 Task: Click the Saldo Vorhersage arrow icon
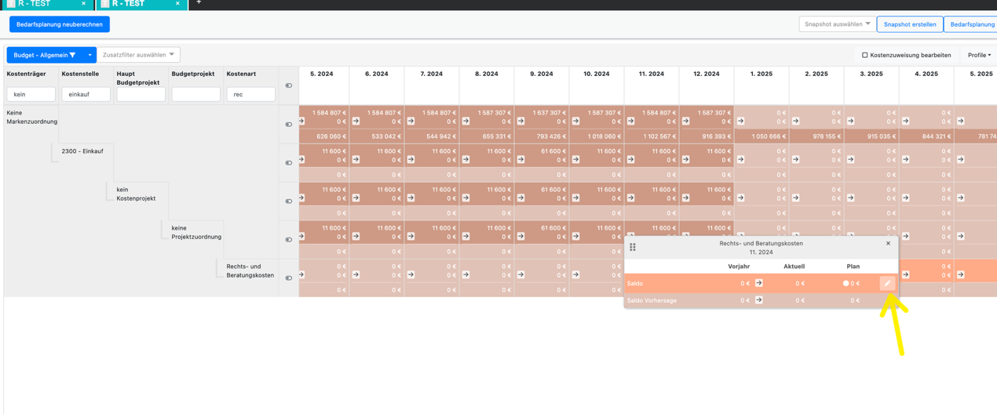point(758,300)
